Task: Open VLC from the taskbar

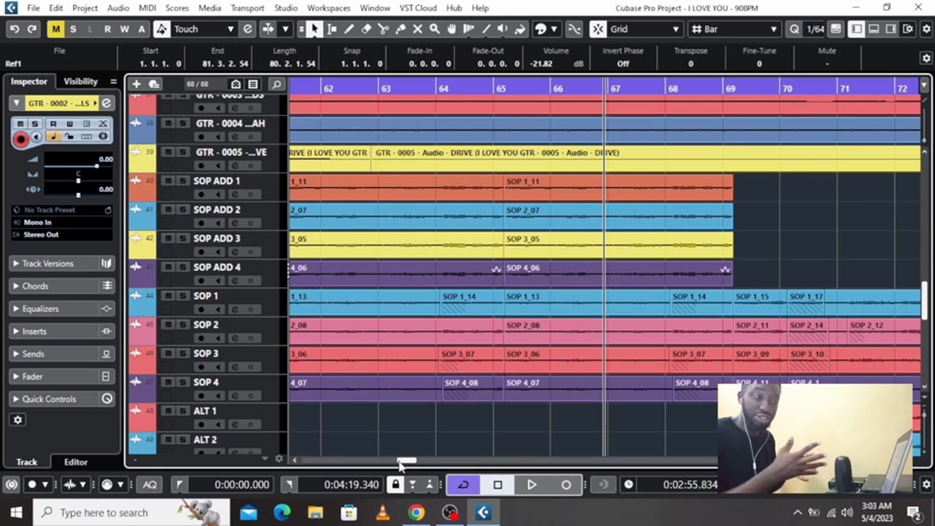Action: (x=383, y=513)
